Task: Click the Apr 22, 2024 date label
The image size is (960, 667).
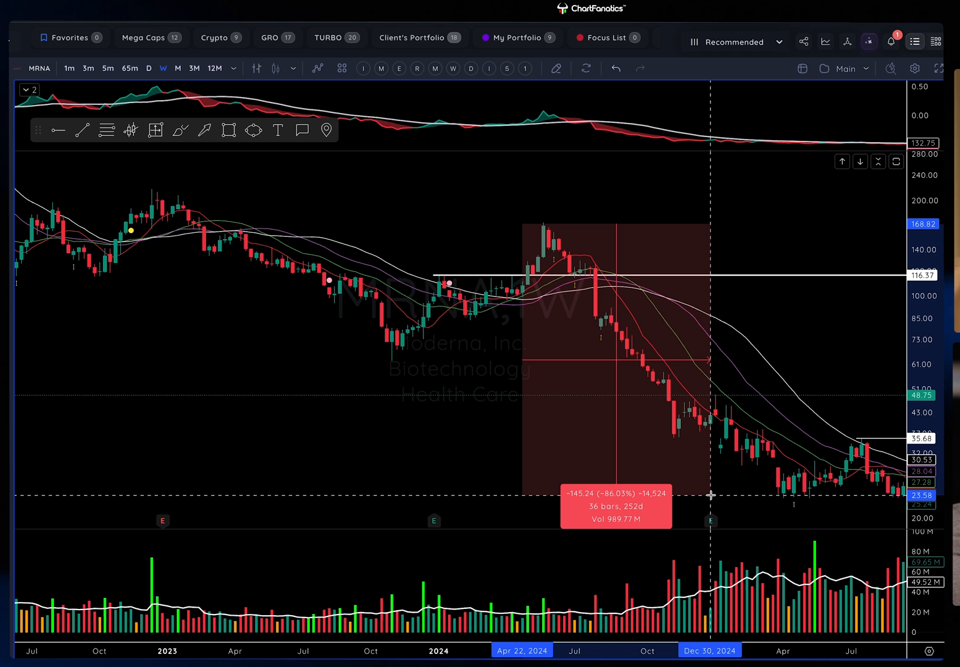Action: 522,651
